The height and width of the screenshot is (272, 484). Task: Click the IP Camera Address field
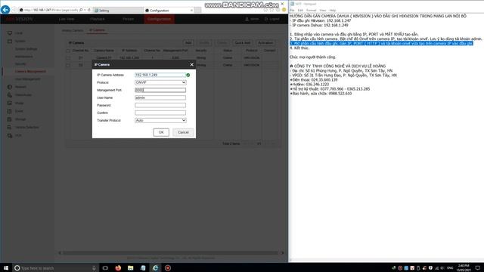point(160,75)
